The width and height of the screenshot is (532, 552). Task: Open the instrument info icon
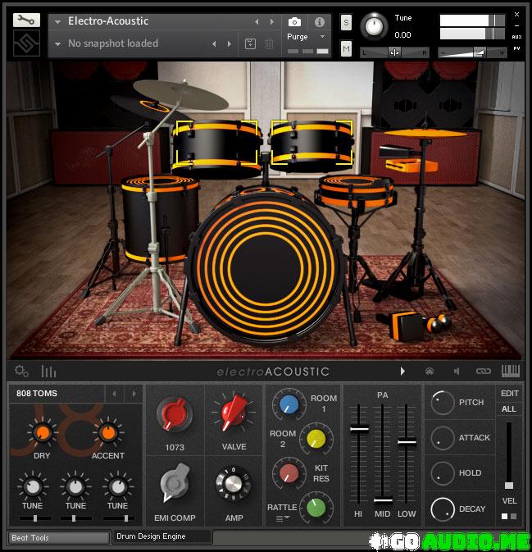pos(319,21)
